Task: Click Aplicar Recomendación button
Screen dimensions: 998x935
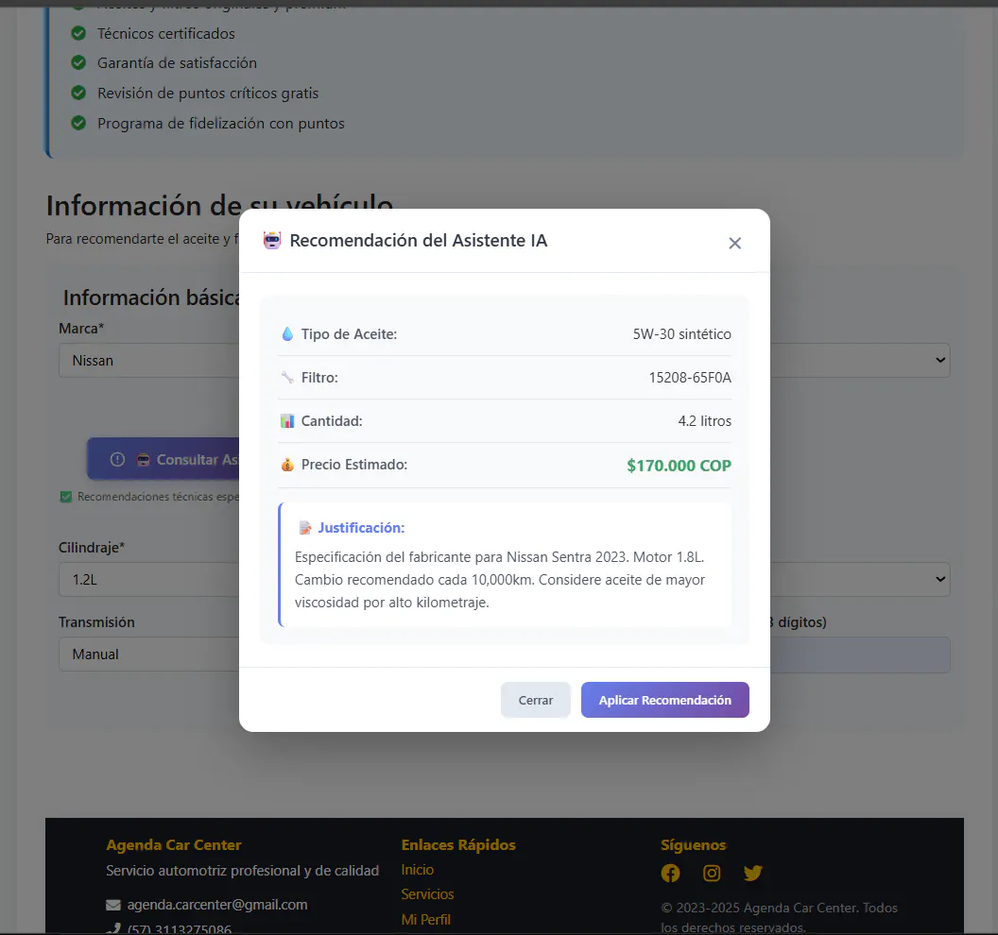Action: pos(665,700)
